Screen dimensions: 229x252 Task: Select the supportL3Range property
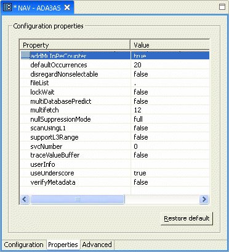54,137
